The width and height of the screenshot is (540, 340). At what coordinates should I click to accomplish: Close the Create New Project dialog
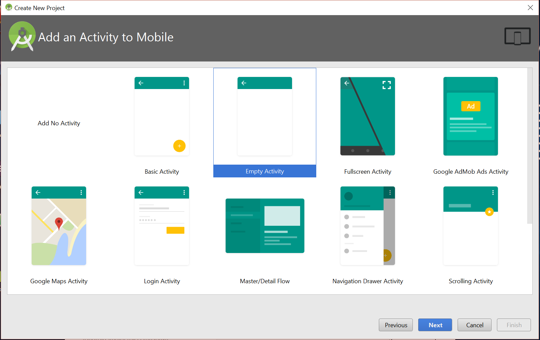(x=530, y=8)
